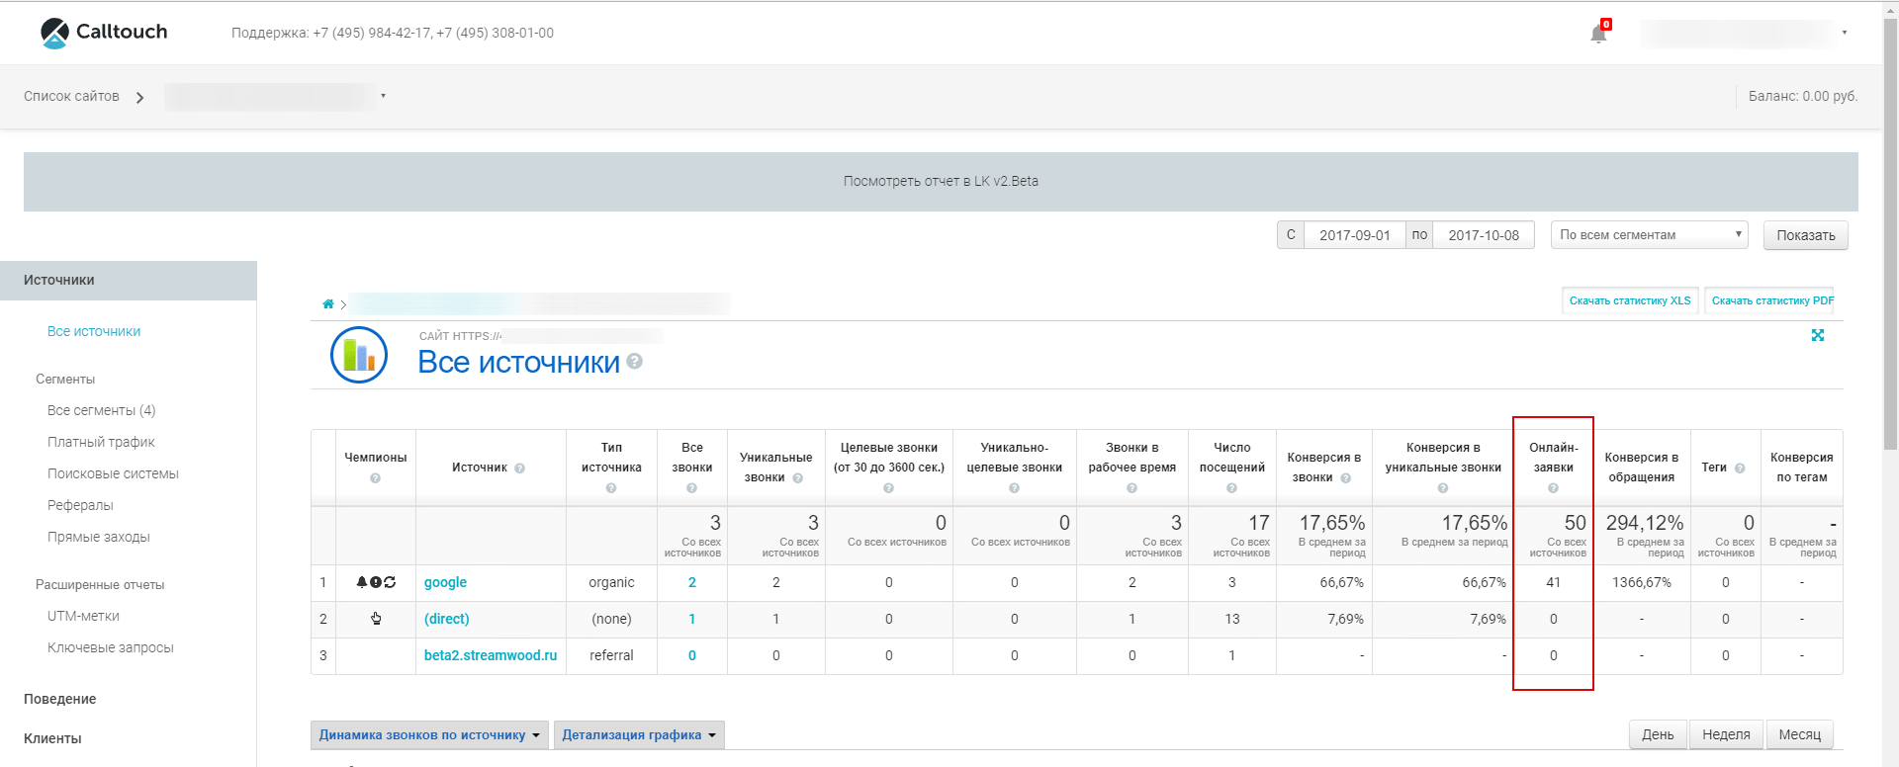
Task: Open Поведение section in sidebar
Action: (x=60, y=699)
